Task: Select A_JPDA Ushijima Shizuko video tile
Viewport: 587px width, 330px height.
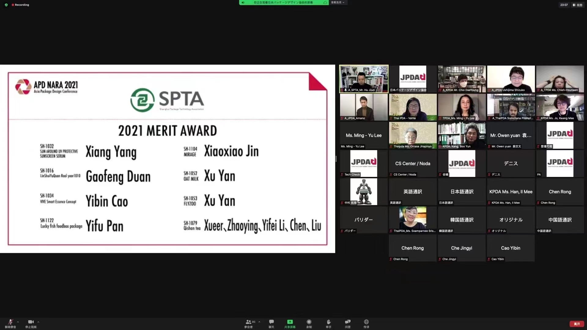Action: [x=511, y=79]
